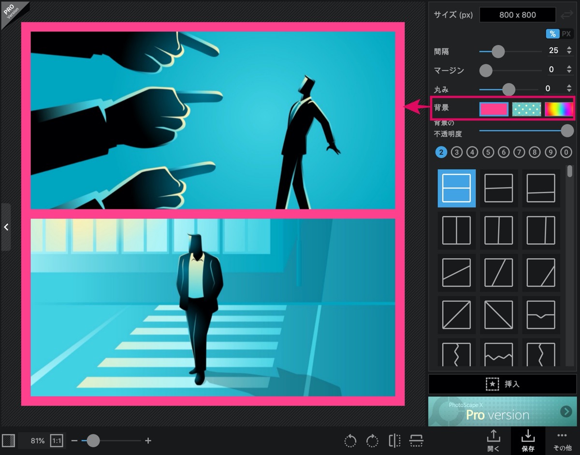Select 4 photos layout count

(x=472, y=152)
